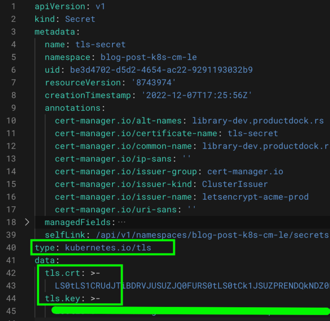Click the 'tls.key' key
The height and width of the screenshot is (321, 330).
pos(62,298)
